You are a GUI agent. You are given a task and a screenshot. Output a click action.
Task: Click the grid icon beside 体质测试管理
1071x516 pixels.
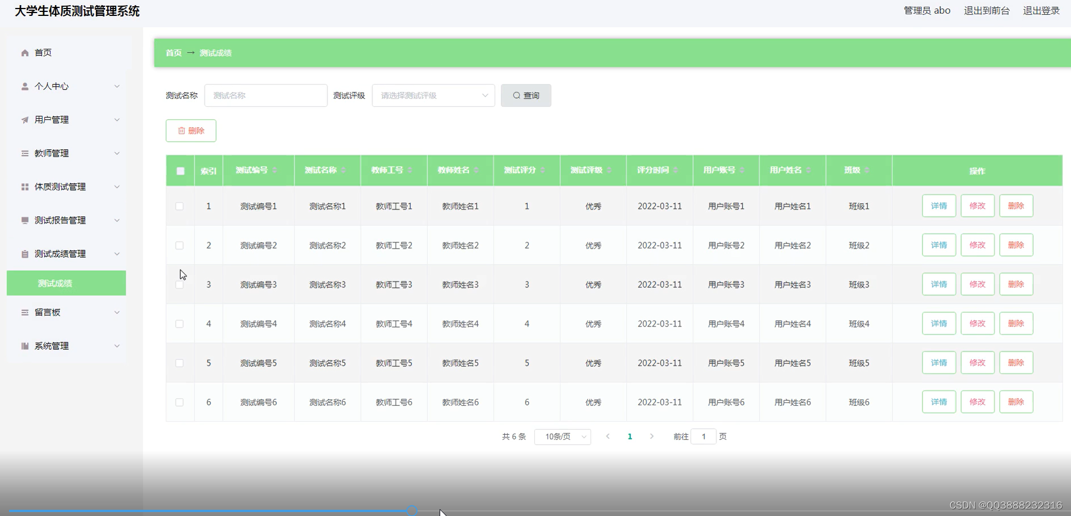coord(25,187)
